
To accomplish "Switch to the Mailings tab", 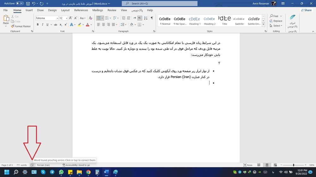I will [98, 10].
